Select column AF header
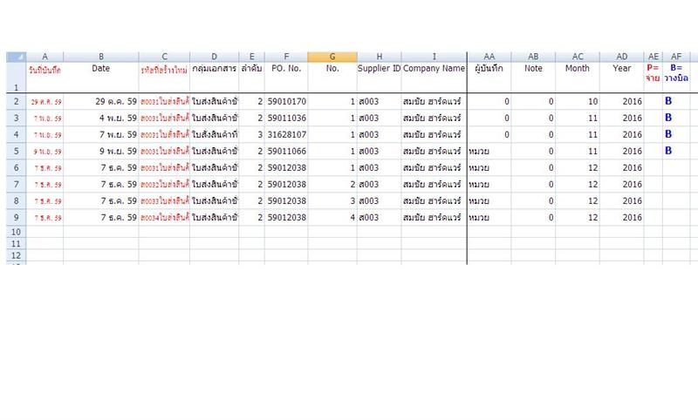Screen dimensions: 698x420 675,57
